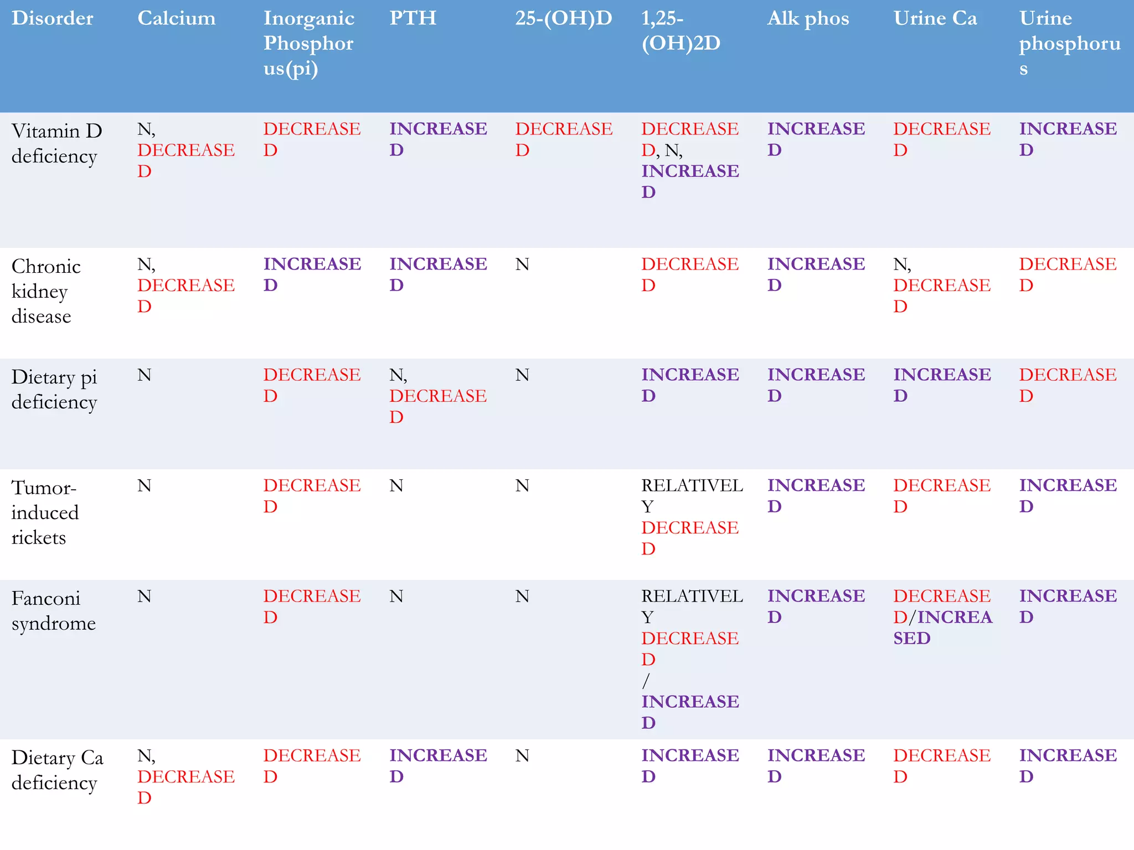The width and height of the screenshot is (1134, 850).
Task: Click Chronic kidney disease's INCREASED phosphorus cell
Action: click(312, 274)
